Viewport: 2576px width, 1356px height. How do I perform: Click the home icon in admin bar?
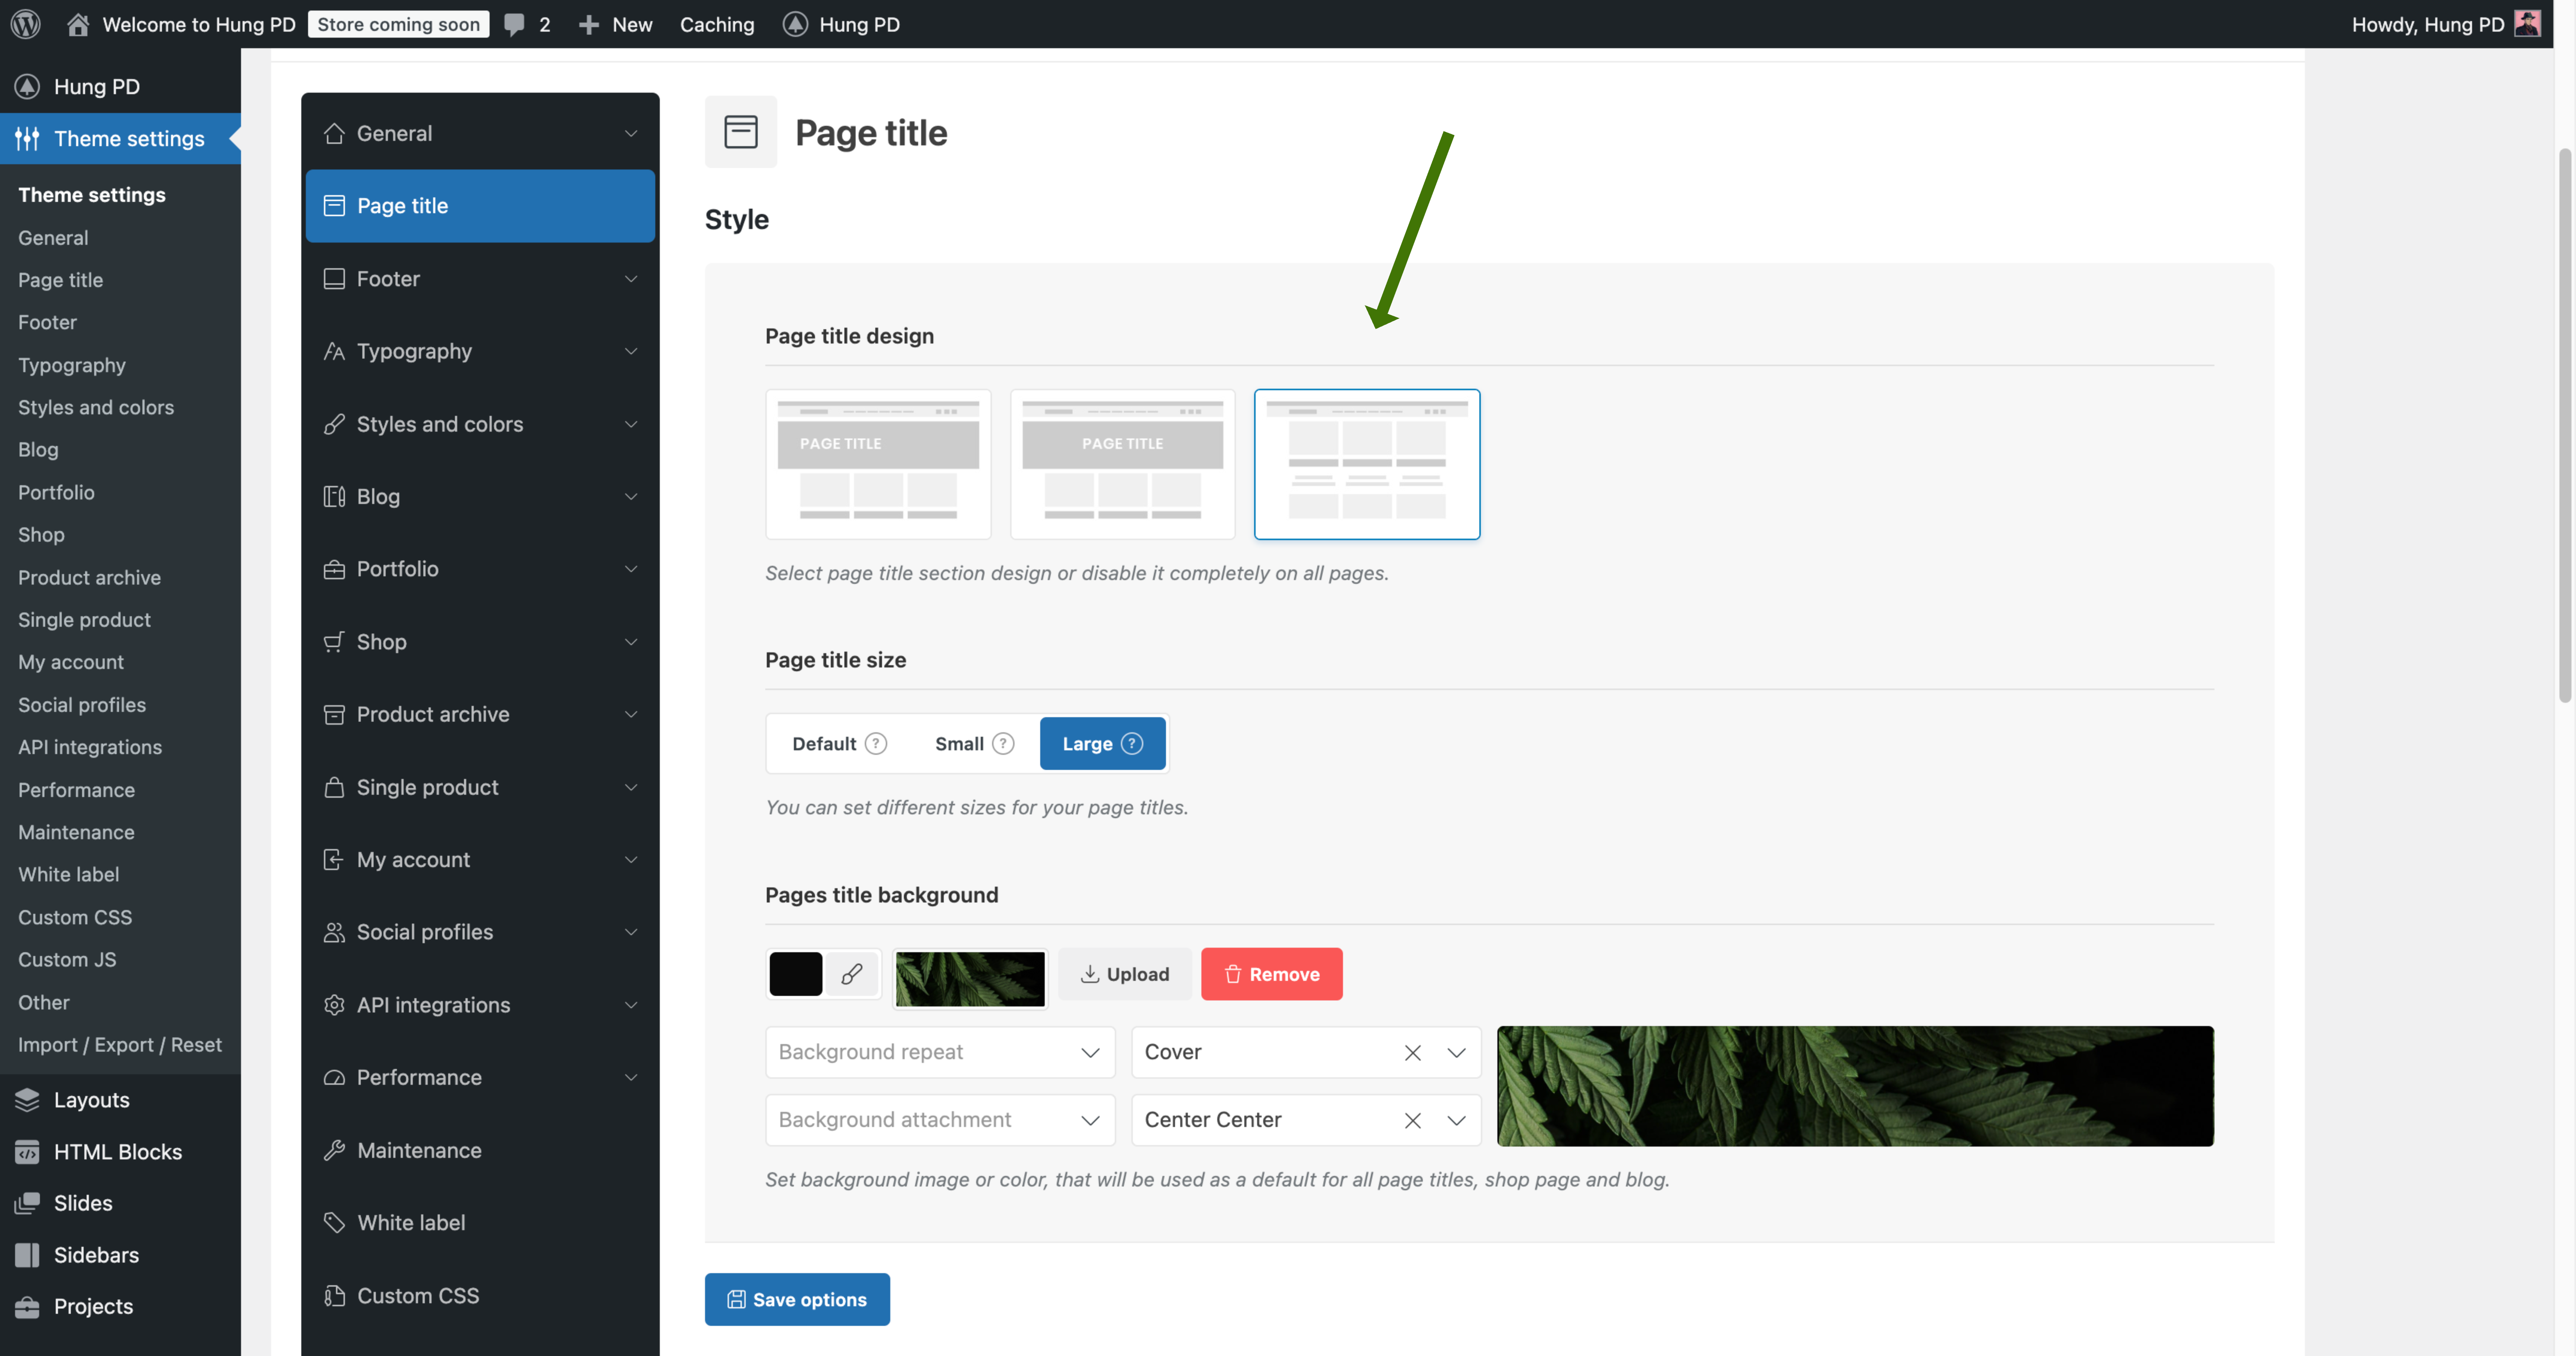(x=78, y=24)
